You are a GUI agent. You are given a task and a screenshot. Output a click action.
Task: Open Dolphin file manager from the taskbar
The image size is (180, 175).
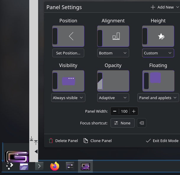(x=24, y=166)
